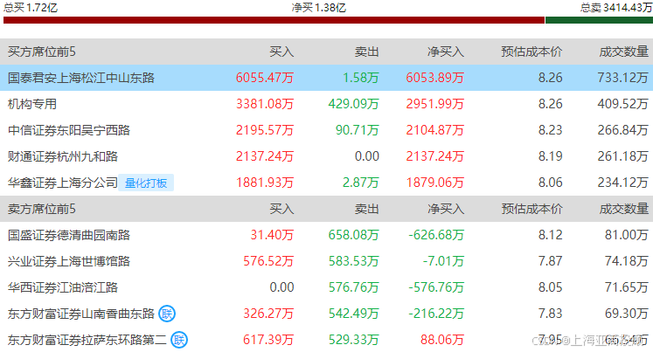Click the 联 icon beside 东方财富证券山南香曲东路
653x352 pixels.
click(167, 314)
